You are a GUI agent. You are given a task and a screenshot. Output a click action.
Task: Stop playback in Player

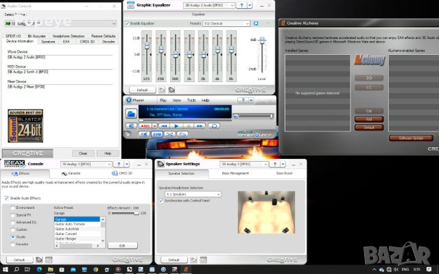pyautogui.click(x=188, y=126)
